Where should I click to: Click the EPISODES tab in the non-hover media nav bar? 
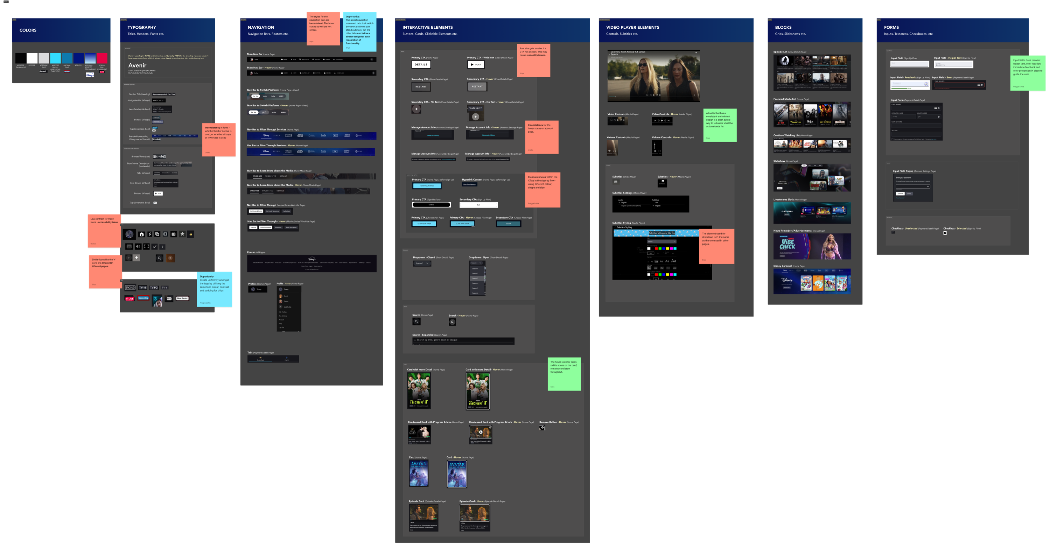tap(257, 176)
